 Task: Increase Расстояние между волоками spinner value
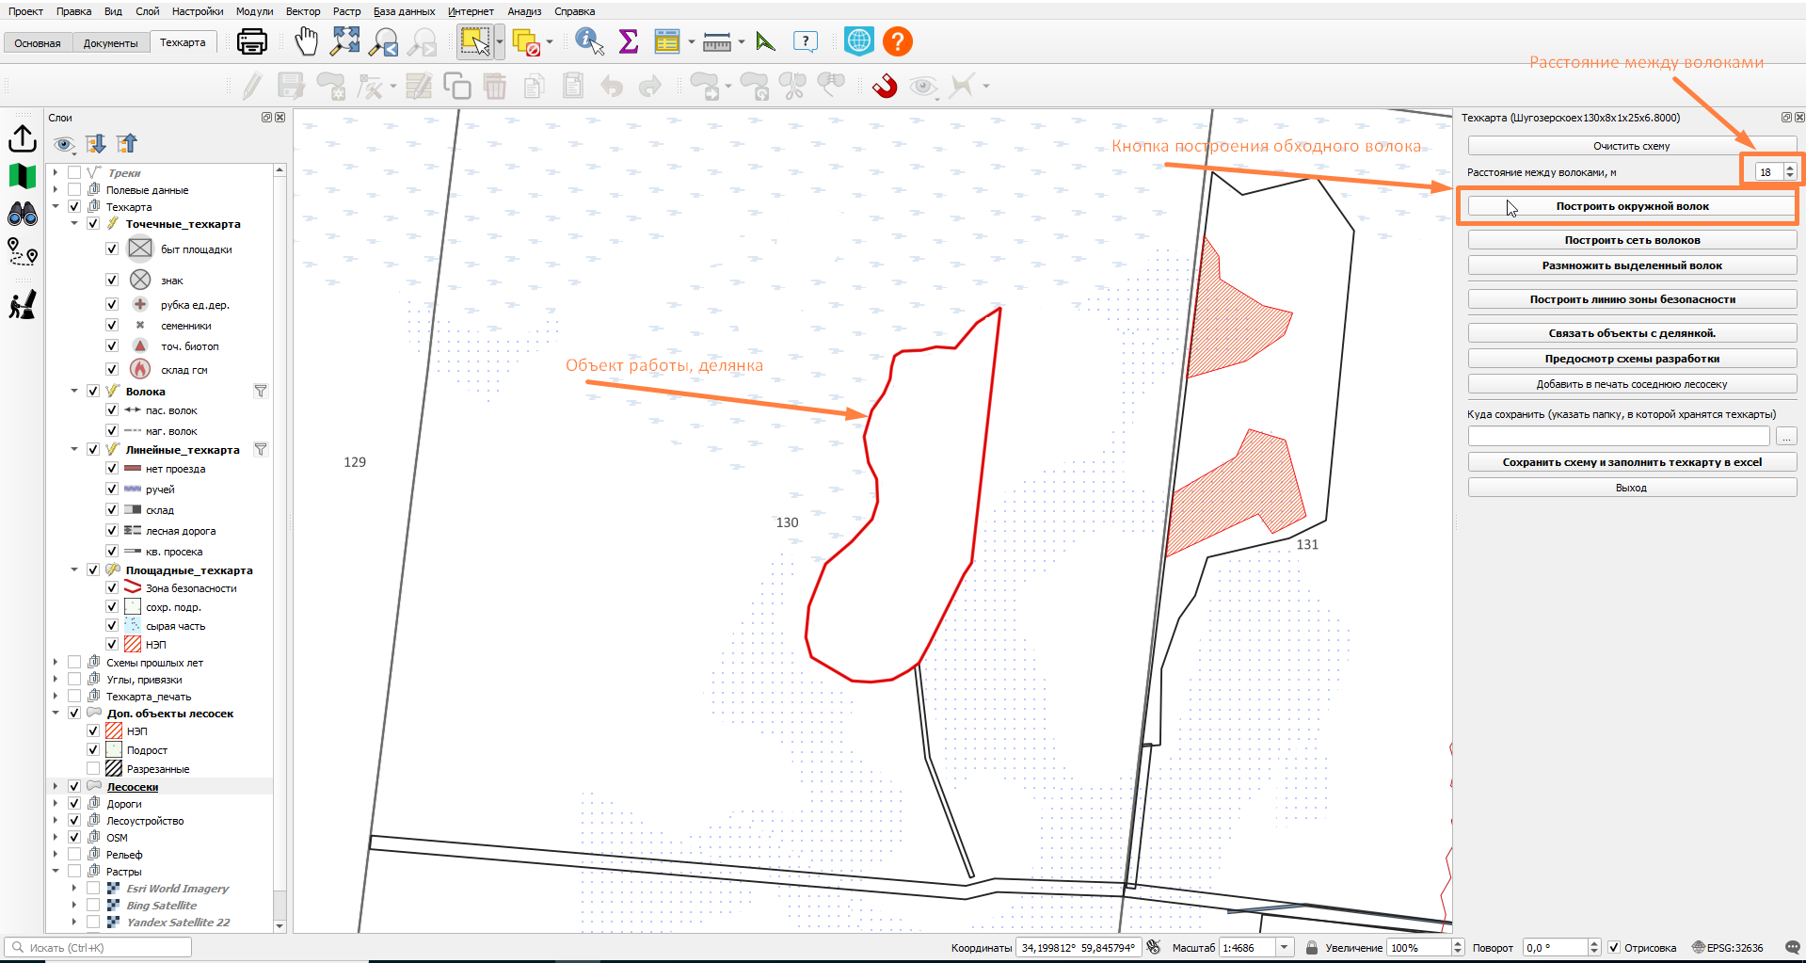pyautogui.click(x=1790, y=168)
